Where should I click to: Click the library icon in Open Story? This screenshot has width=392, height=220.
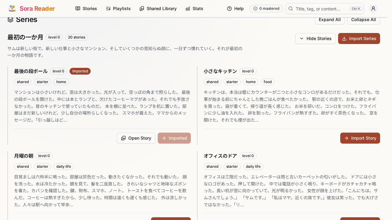123,138
